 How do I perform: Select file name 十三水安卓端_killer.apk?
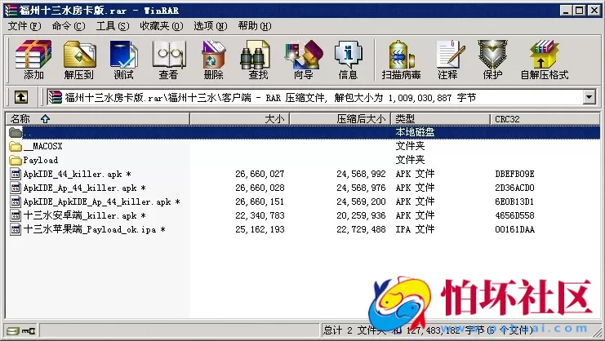point(84,215)
